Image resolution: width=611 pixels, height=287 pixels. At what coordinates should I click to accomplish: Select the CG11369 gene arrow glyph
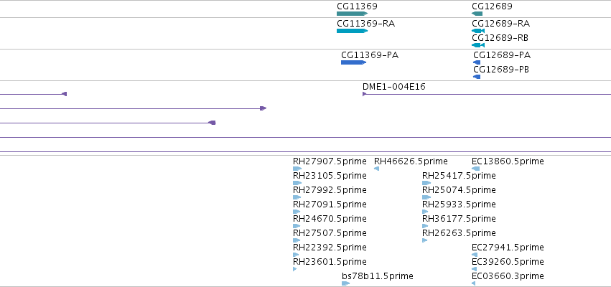[x=353, y=14]
